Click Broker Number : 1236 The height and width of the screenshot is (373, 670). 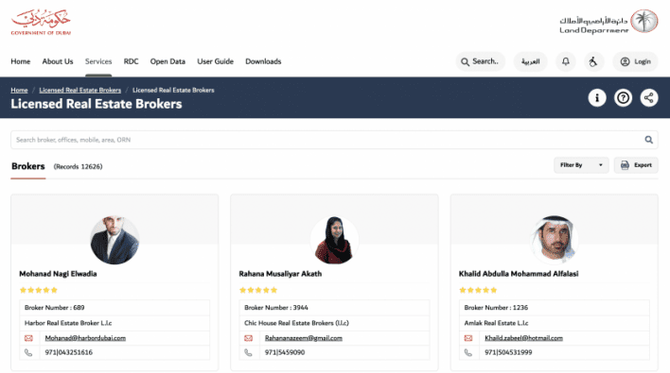pos(496,307)
